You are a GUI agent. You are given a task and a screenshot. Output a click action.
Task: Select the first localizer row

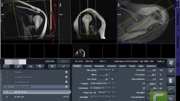point(36,72)
